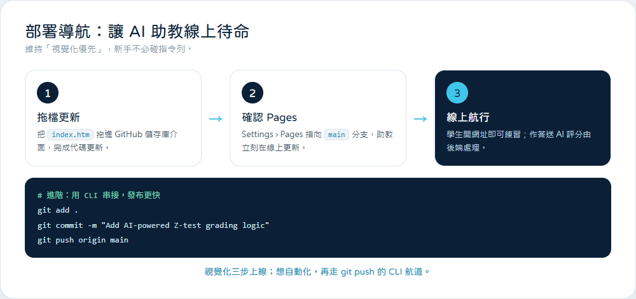
Task: Click the git add . line
Action: click(58, 210)
